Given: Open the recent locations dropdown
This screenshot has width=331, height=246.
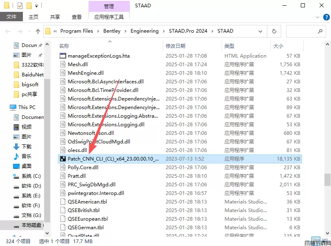Looking at the screenshot, I should click(29, 31).
